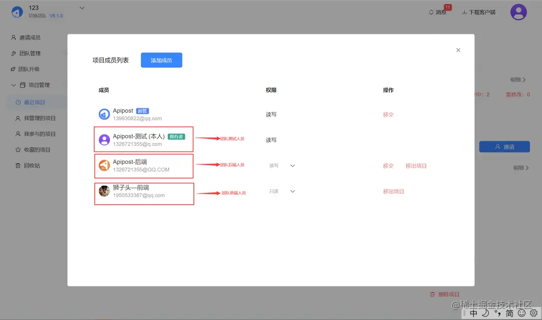The image size is (542, 320).
Task: Click the lower 明细 link in the background
Action: (x=521, y=168)
